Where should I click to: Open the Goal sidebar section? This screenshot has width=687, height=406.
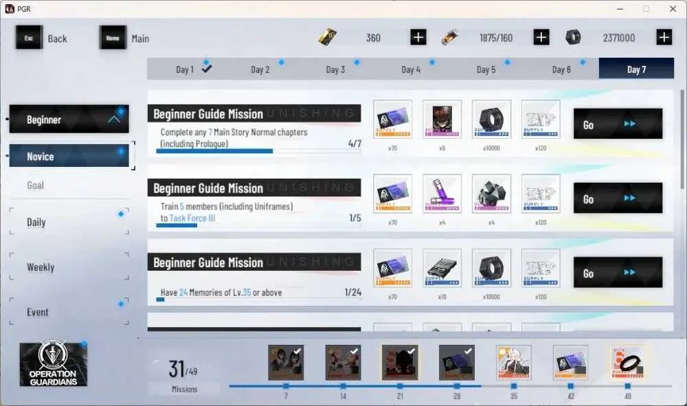click(69, 185)
